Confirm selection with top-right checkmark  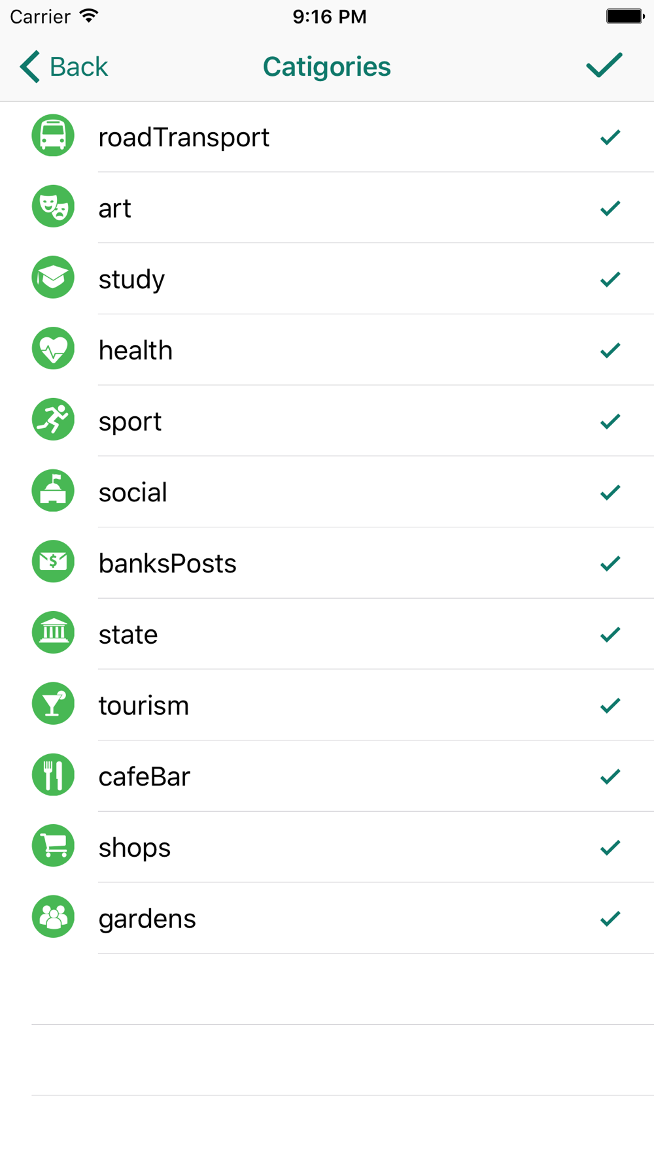point(604,65)
